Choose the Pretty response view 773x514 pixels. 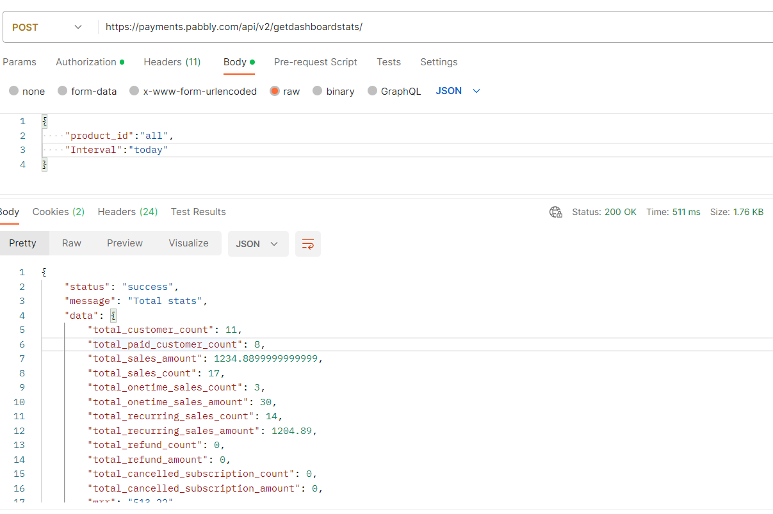click(x=22, y=243)
